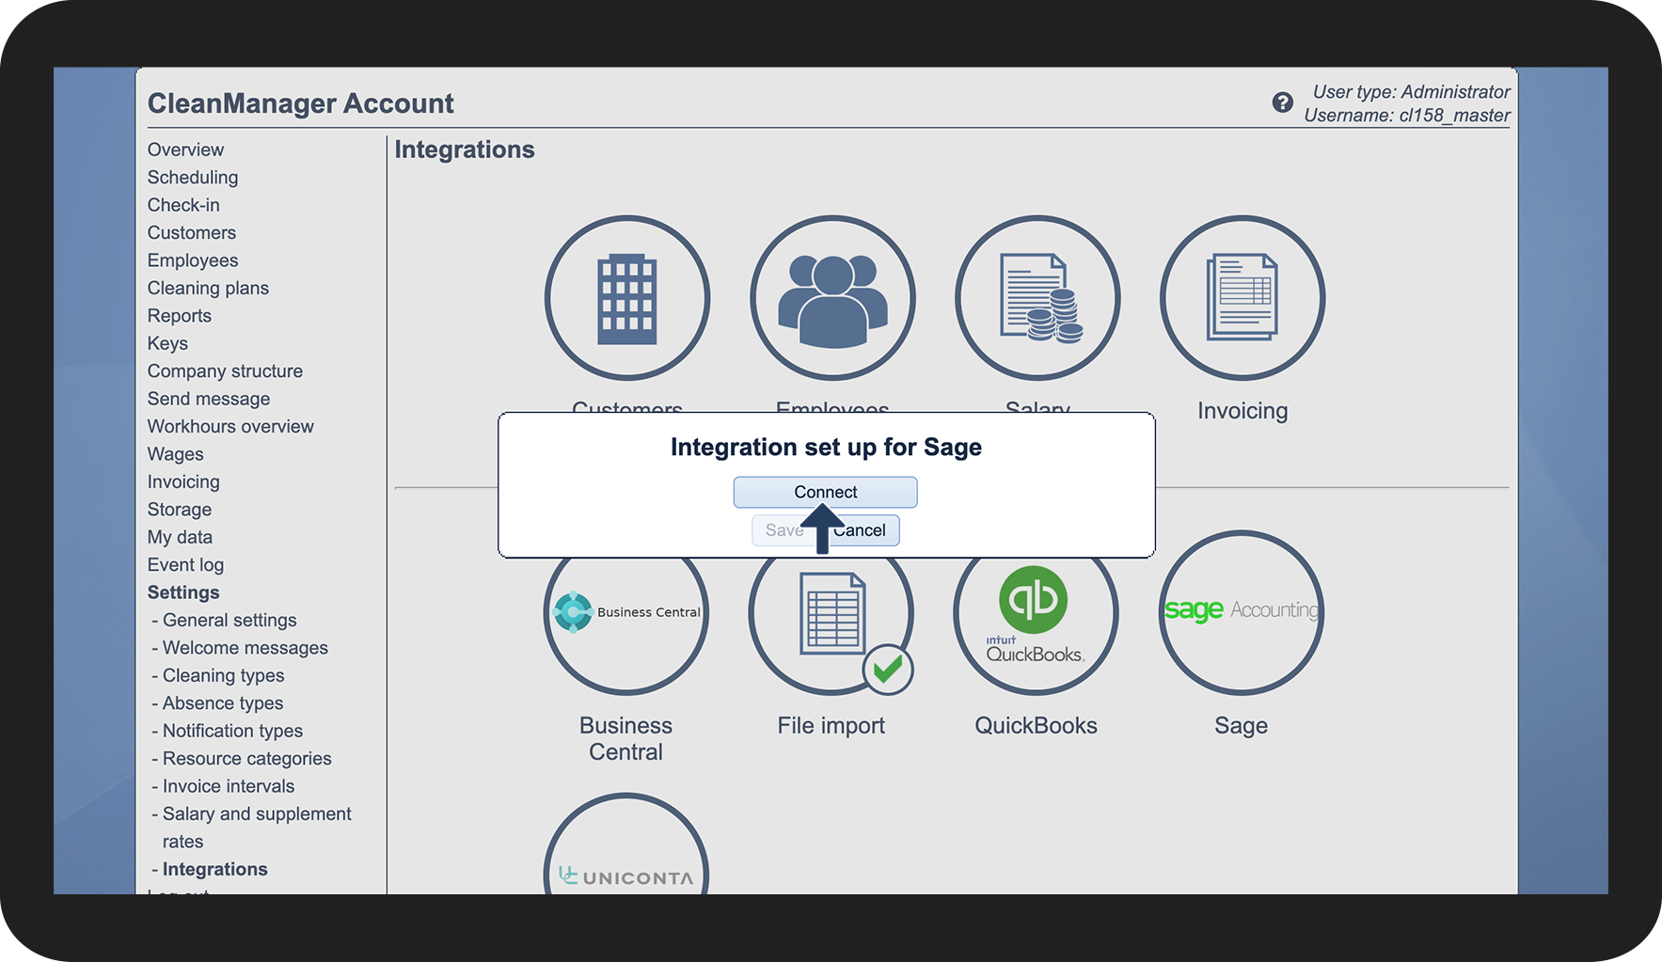Image resolution: width=1662 pixels, height=962 pixels.
Task: Click the green checkmark badge on File import
Action: coord(888,670)
